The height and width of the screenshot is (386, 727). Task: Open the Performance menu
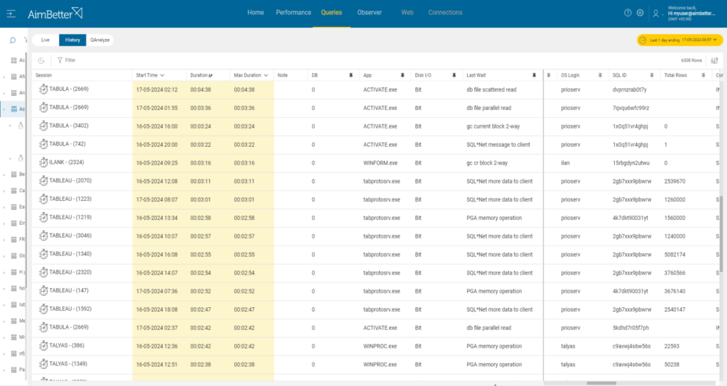click(293, 13)
